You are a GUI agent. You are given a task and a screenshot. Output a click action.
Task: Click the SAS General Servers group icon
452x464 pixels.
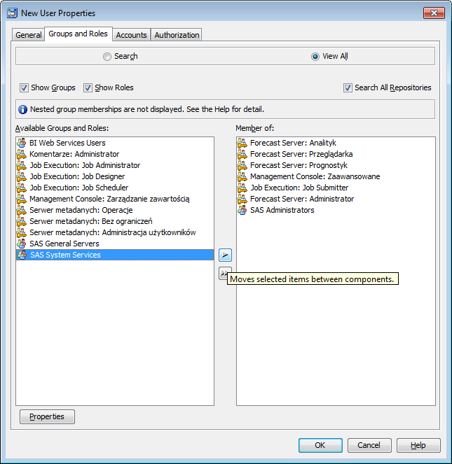[x=21, y=244]
